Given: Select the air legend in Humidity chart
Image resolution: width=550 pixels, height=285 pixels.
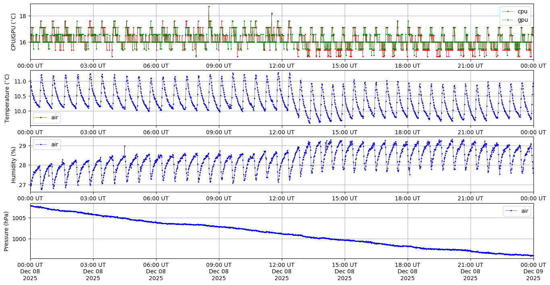Looking at the screenshot, I should click(54, 144).
